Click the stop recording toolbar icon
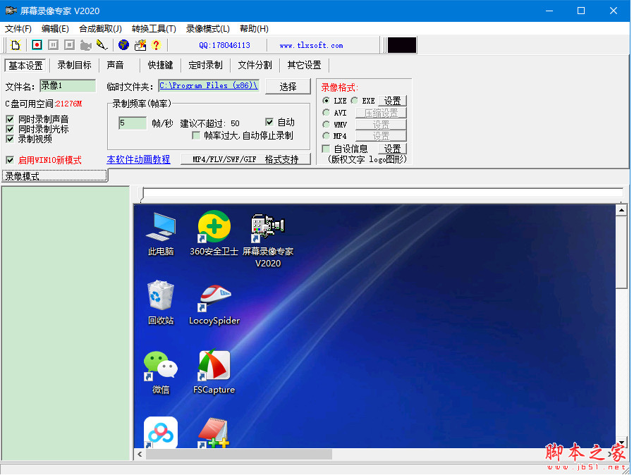The image size is (634, 475). pyautogui.click(x=69, y=45)
